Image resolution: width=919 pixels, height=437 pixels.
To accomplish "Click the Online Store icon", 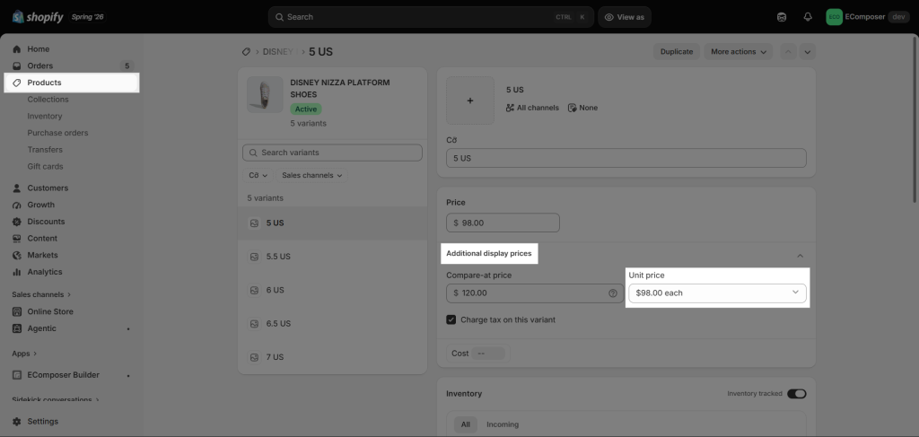I will click(17, 311).
